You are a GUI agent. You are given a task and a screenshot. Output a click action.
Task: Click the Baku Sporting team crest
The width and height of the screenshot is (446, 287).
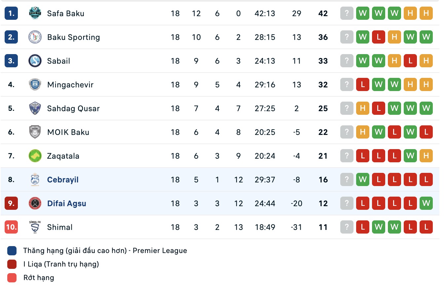(35, 37)
